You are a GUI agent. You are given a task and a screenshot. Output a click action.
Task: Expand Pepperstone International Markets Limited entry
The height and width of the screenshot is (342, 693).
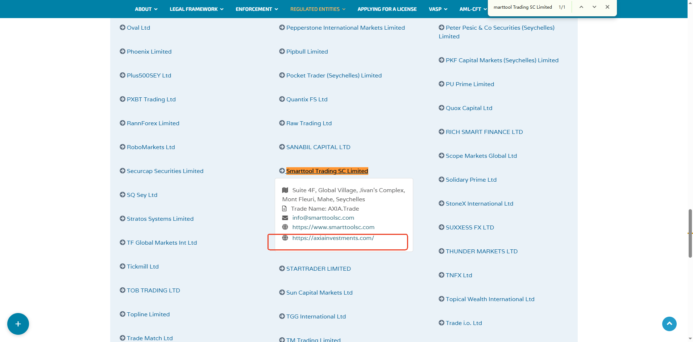(345, 28)
